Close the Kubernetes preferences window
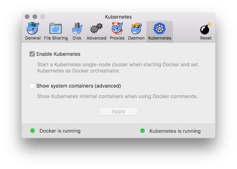 click(x=27, y=17)
